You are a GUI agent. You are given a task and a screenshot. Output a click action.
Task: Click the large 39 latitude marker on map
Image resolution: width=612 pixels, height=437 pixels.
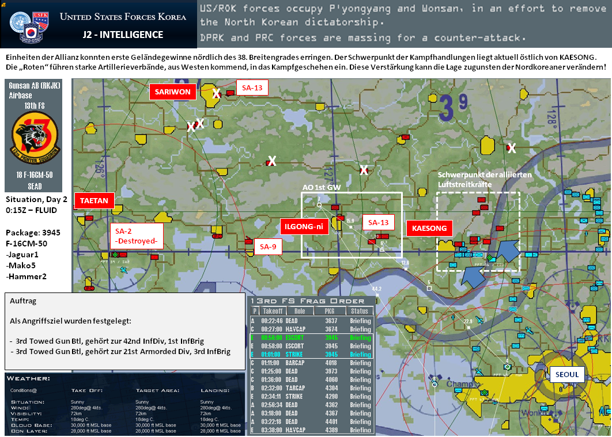453,107
